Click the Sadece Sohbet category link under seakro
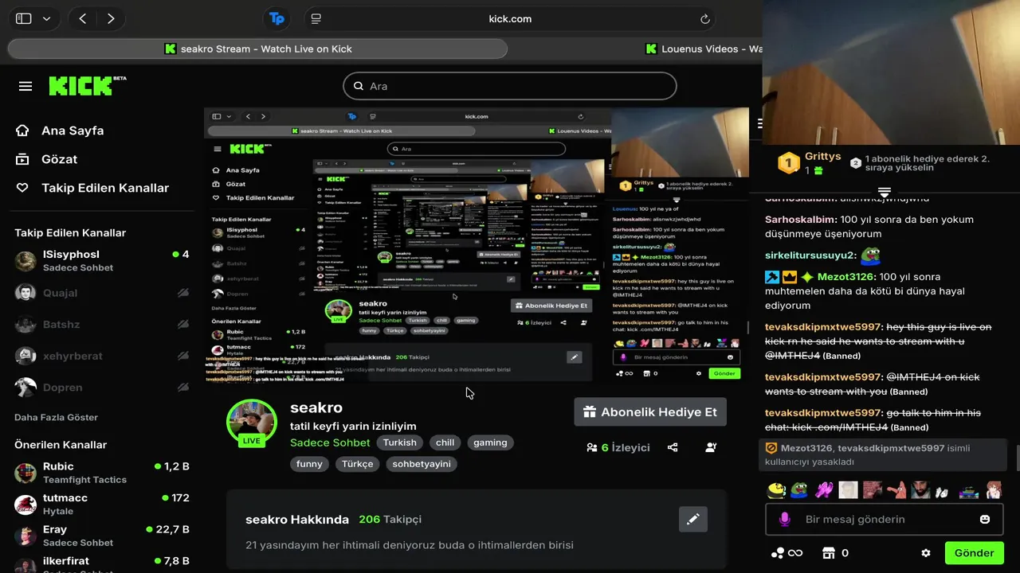This screenshot has width=1020, height=573. pos(330,442)
